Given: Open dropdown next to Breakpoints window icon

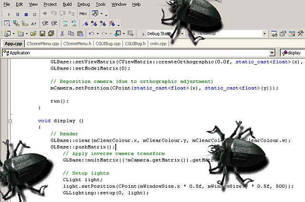Looking at the screenshot, I should coord(102,14).
